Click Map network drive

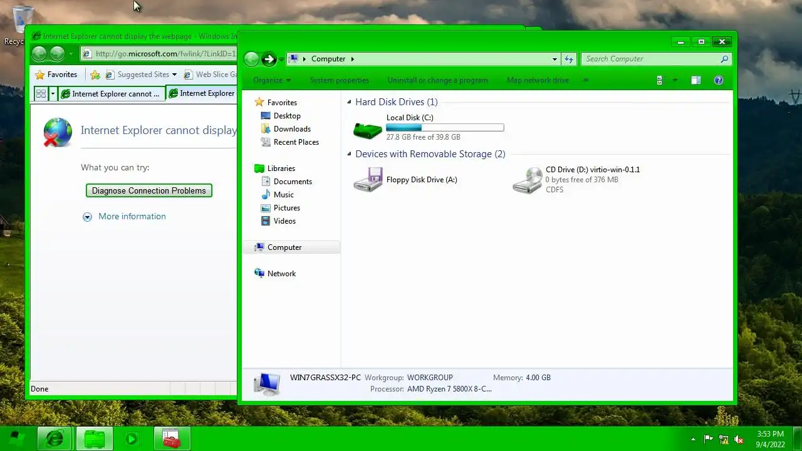tap(538, 80)
